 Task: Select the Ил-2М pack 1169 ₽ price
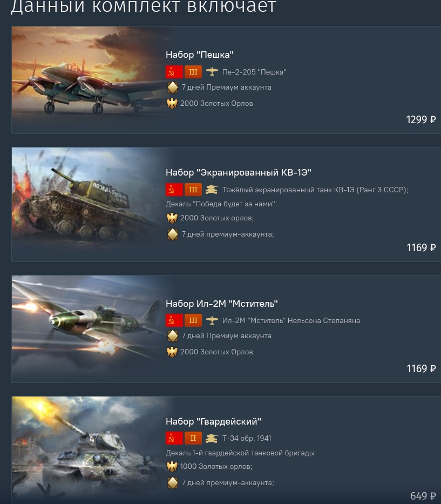(421, 368)
